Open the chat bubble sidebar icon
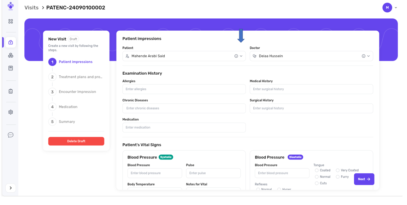Screen dimensions: 407x205 tap(11, 135)
